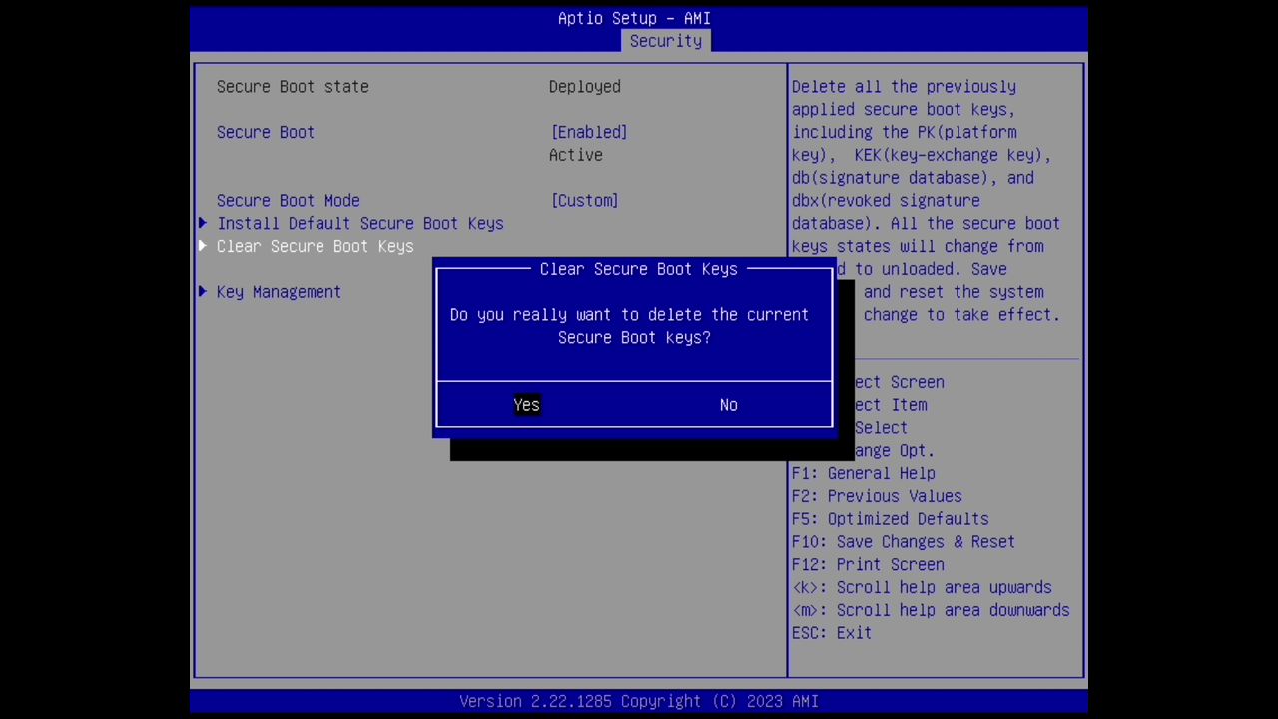Click the <k>: Scroll help area upwards hint
Viewport: 1278px width, 719px height.
tap(922, 587)
